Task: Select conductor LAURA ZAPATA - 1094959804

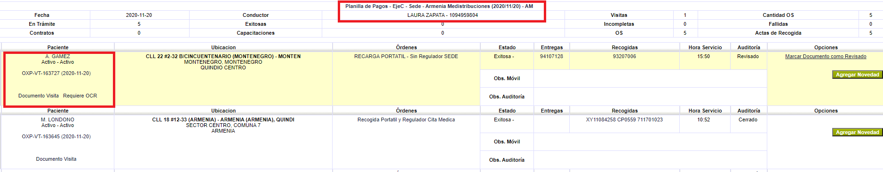Action: pos(442,15)
